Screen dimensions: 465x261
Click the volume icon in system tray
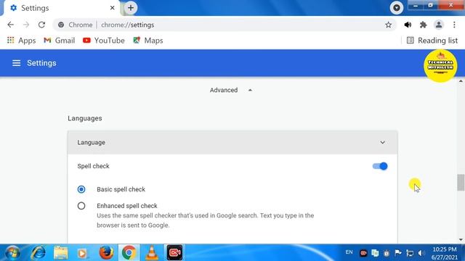pyautogui.click(x=421, y=253)
